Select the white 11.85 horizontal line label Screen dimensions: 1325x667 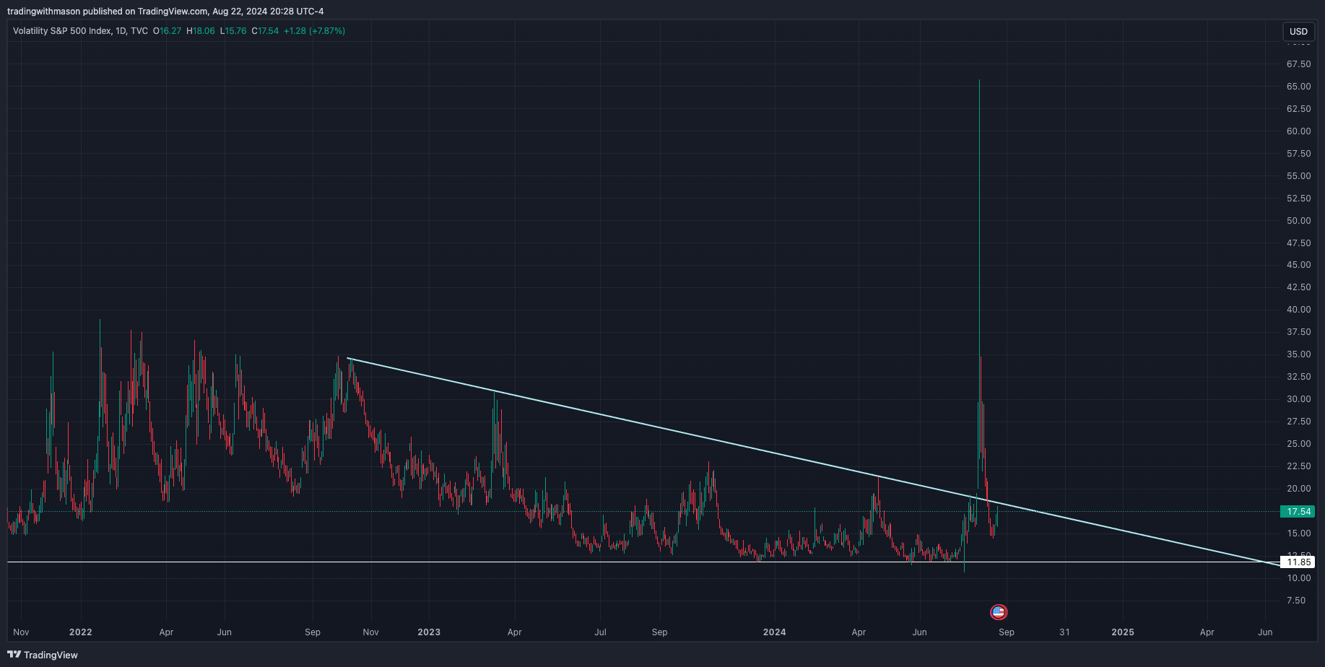click(1298, 562)
